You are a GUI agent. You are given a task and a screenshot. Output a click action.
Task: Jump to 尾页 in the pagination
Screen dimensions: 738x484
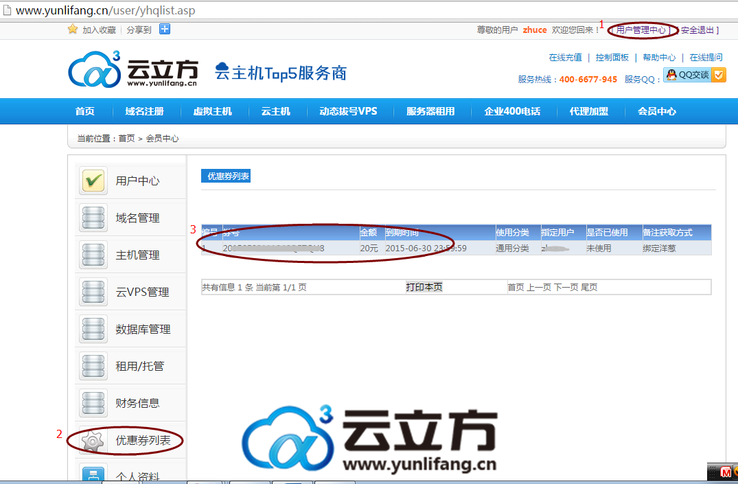(x=589, y=287)
